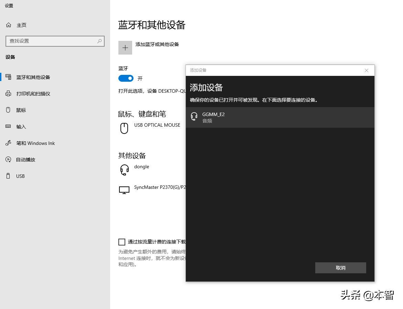Viewport: 403px width, 309px height.
Task: Click the plus icon to add device
Action: (125, 48)
